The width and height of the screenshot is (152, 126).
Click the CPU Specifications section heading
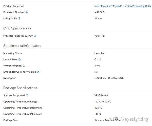coord(17,28)
